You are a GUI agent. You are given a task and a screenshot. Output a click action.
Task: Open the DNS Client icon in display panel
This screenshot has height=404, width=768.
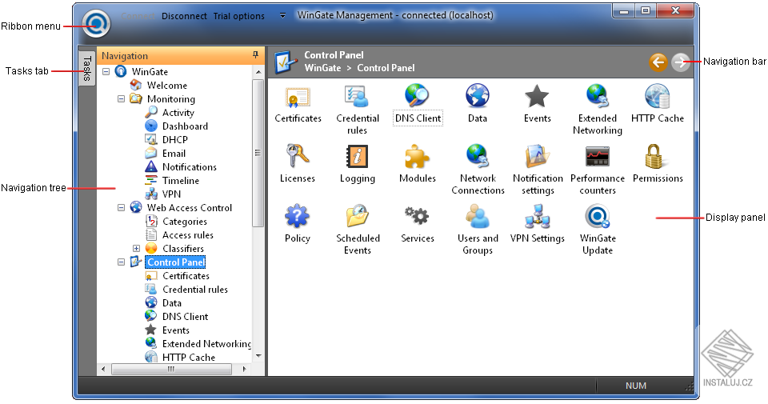[x=417, y=96]
